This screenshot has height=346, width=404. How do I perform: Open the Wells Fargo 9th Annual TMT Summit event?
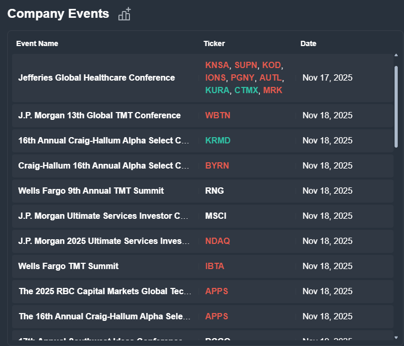(91, 191)
